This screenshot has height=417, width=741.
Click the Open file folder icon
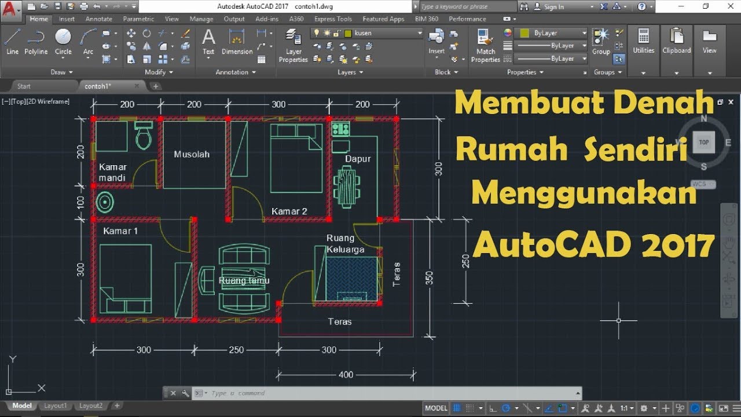(43, 6)
